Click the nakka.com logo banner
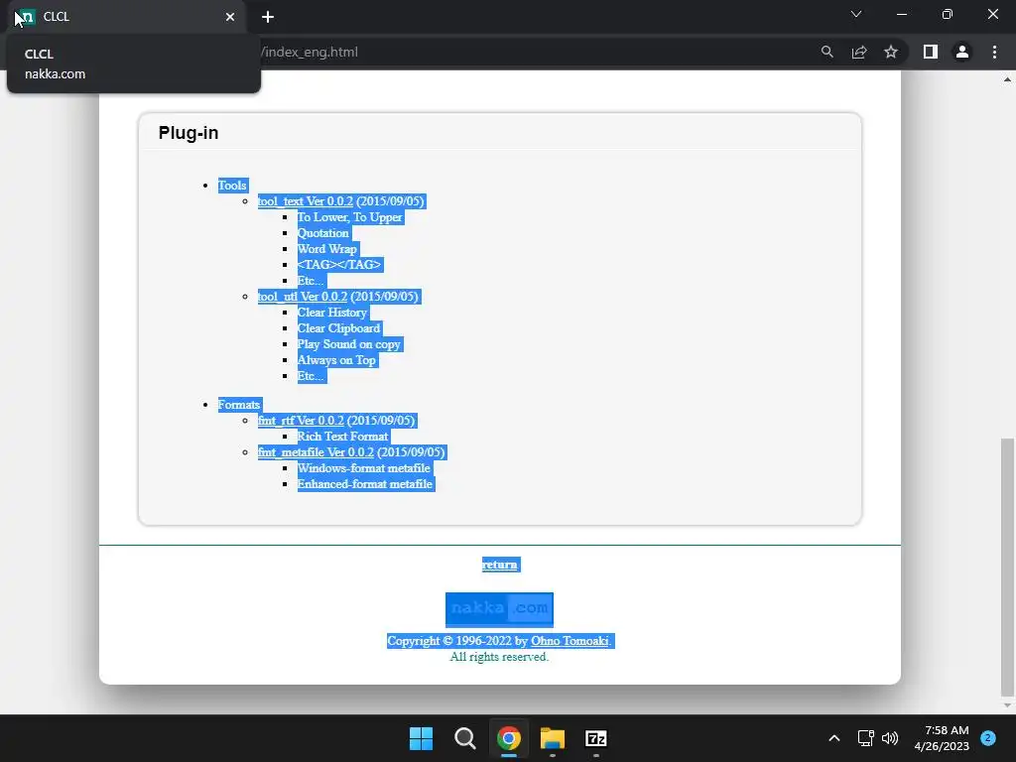 pyautogui.click(x=499, y=609)
